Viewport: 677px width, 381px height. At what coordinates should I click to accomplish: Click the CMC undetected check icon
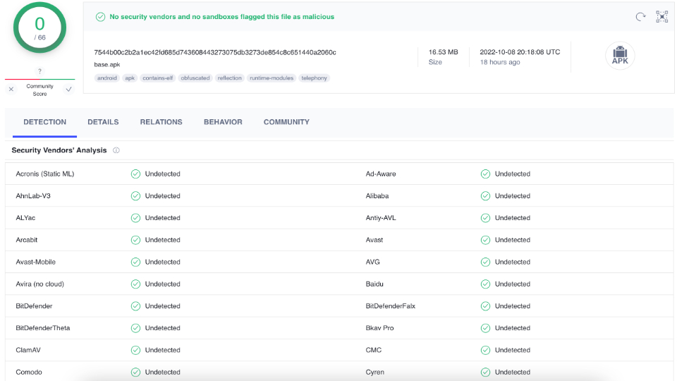pos(485,351)
